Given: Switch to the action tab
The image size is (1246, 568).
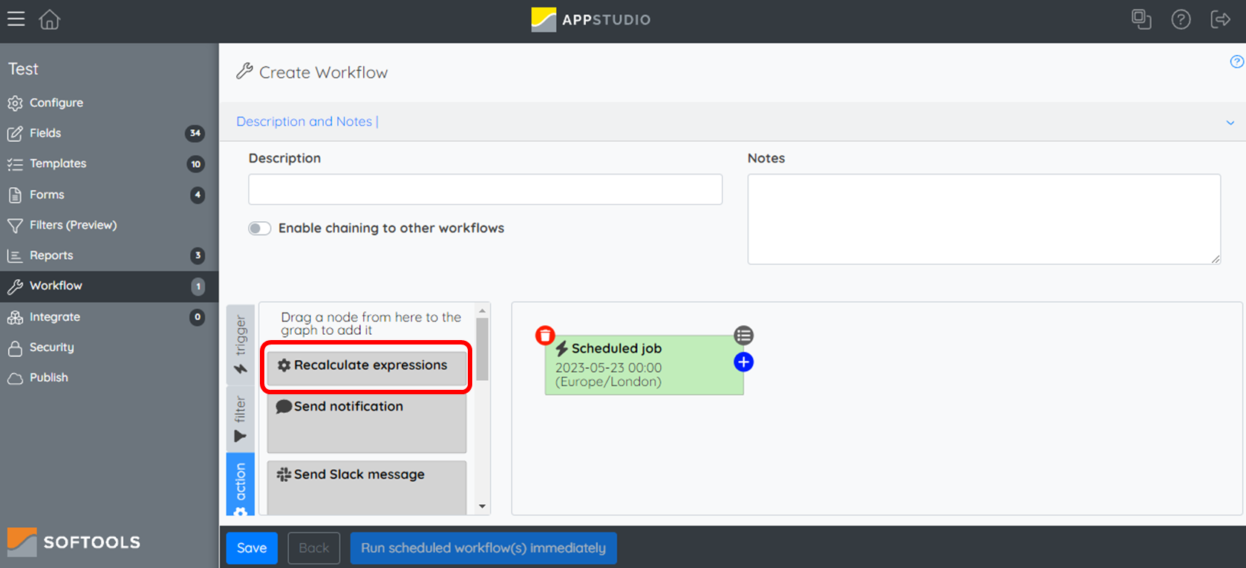Looking at the screenshot, I should coord(241,484).
